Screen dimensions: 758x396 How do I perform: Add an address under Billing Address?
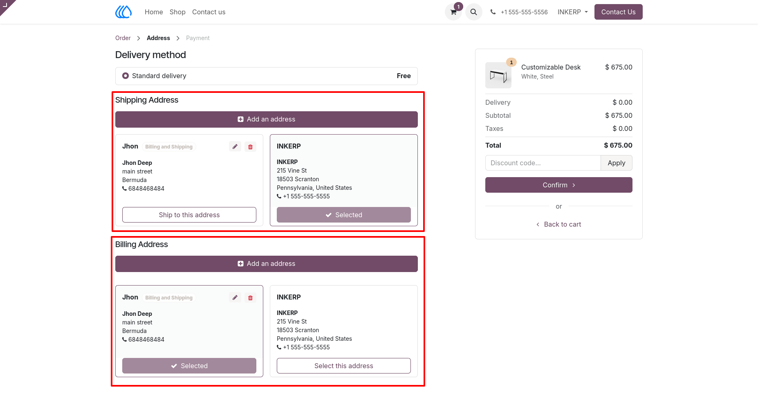266,263
